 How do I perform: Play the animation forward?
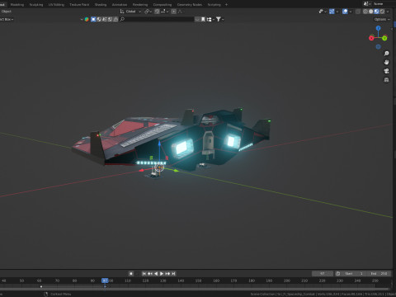pos(162,274)
